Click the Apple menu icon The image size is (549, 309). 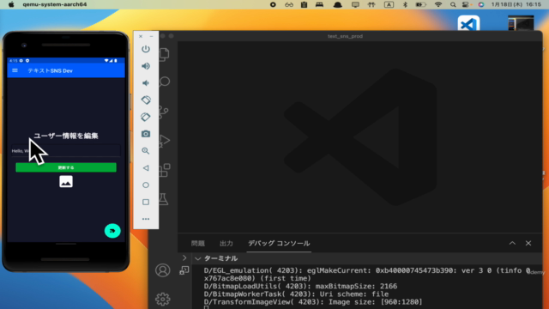click(11, 4)
